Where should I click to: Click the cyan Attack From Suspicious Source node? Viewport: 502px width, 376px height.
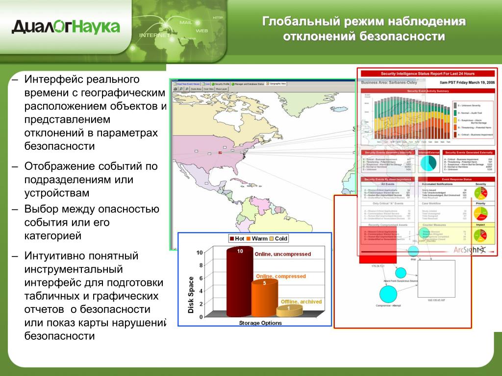401,273
